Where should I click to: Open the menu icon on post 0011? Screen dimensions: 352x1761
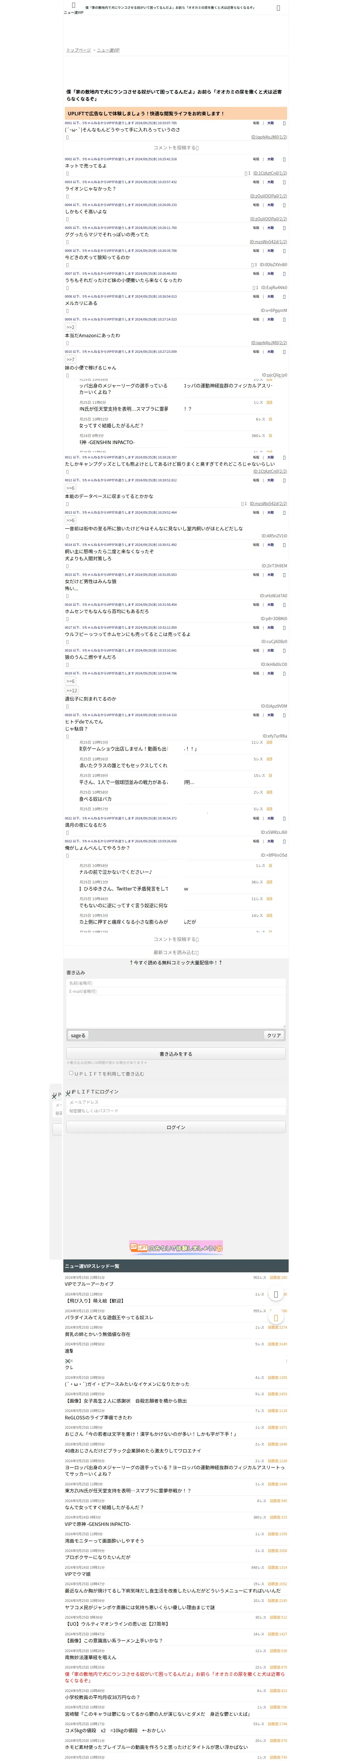284,457
